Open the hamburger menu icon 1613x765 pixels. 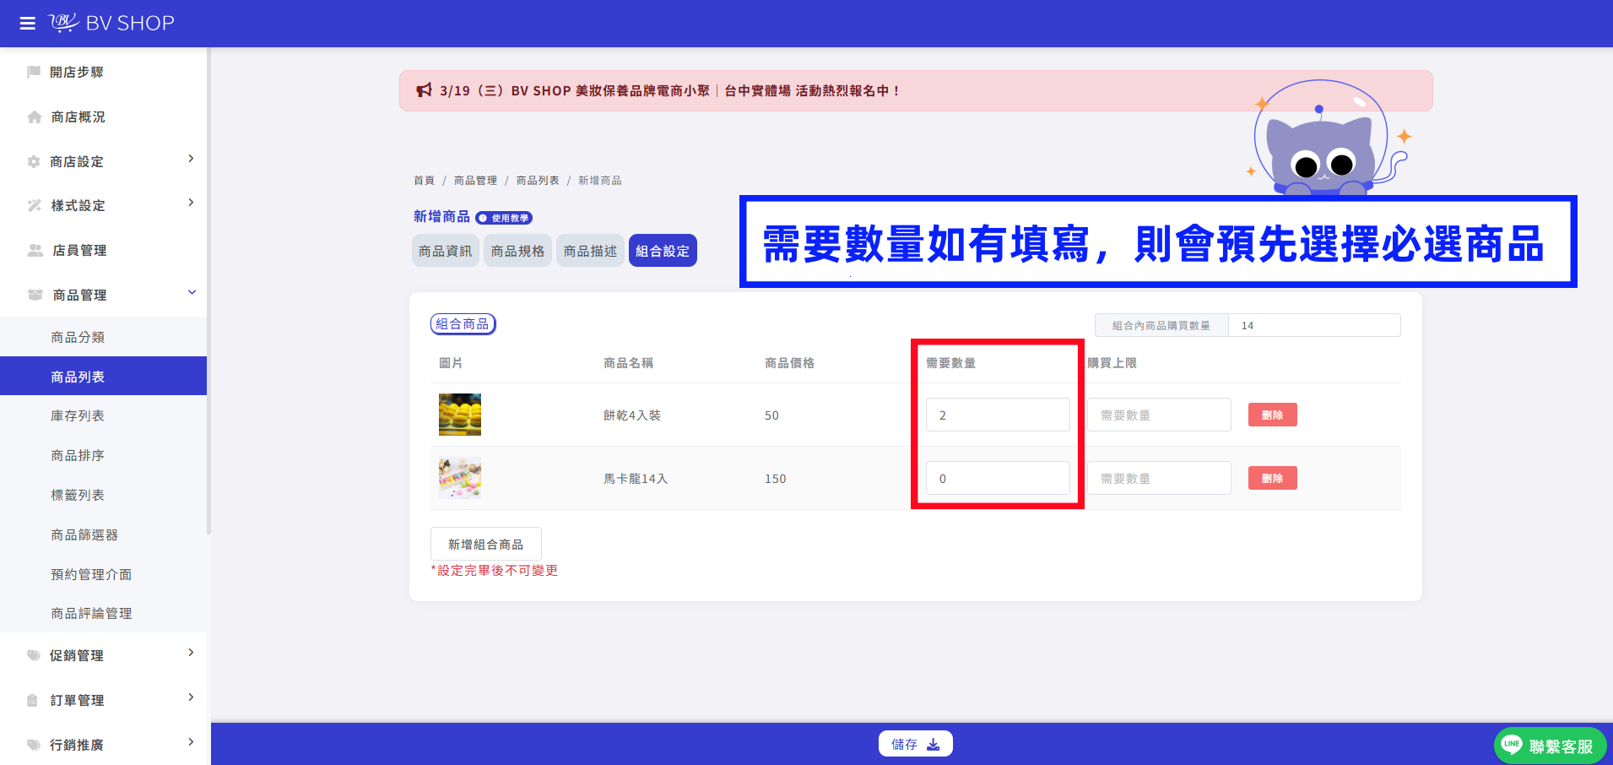pos(28,24)
